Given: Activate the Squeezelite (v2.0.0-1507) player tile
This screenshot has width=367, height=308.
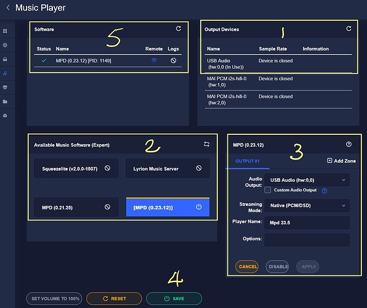Looking at the screenshot, I should (76, 168).
